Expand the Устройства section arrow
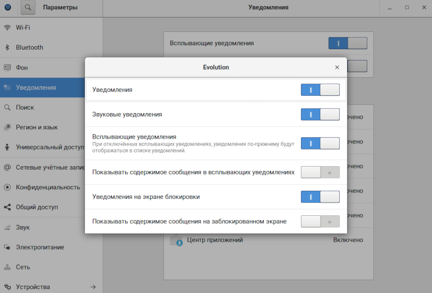This screenshot has width=432, height=293. point(93,287)
